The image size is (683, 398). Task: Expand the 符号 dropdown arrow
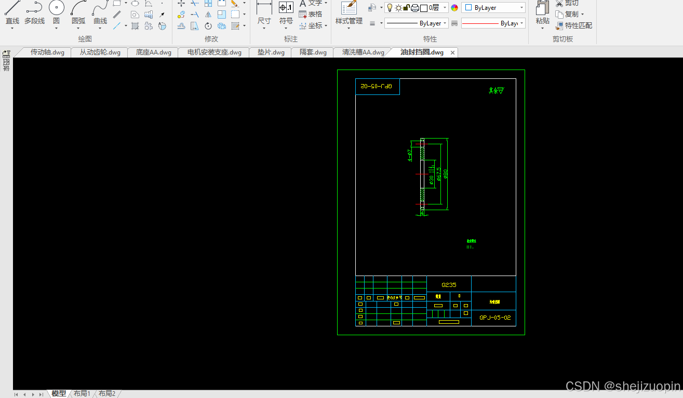286,29
